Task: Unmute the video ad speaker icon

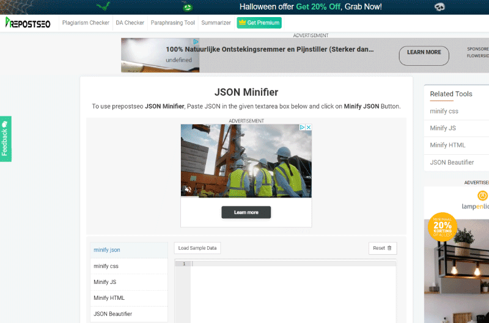Action: coord(188,189)
